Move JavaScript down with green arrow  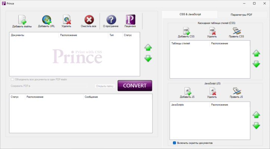tap(256, 126)
